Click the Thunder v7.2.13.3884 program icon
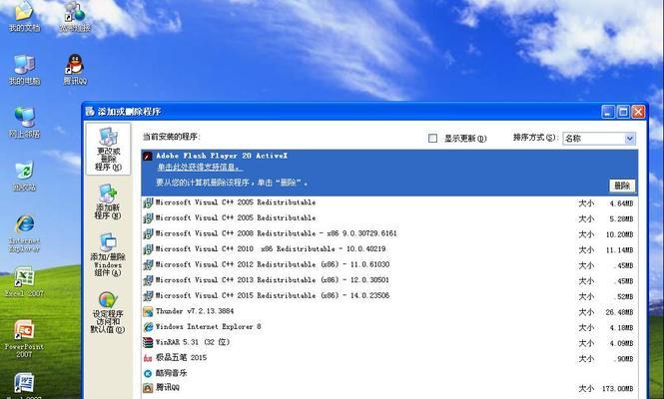Screen dimensions: 664x399 148,312
